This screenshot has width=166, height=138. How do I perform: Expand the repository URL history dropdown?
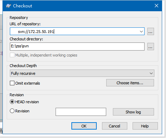coord(141,31)
